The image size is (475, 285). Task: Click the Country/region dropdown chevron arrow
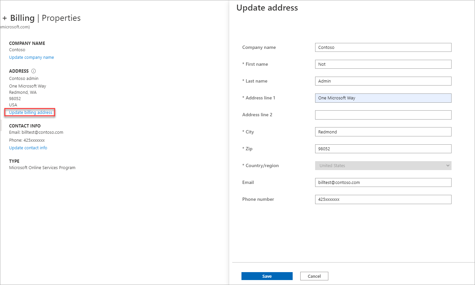tap(448, 165)
